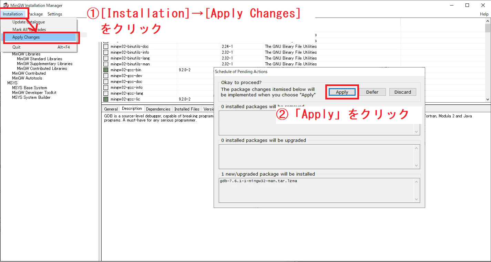Select MSYS Base System category
The height and width of the screenshot is (262, 491).
click(30, 88)
